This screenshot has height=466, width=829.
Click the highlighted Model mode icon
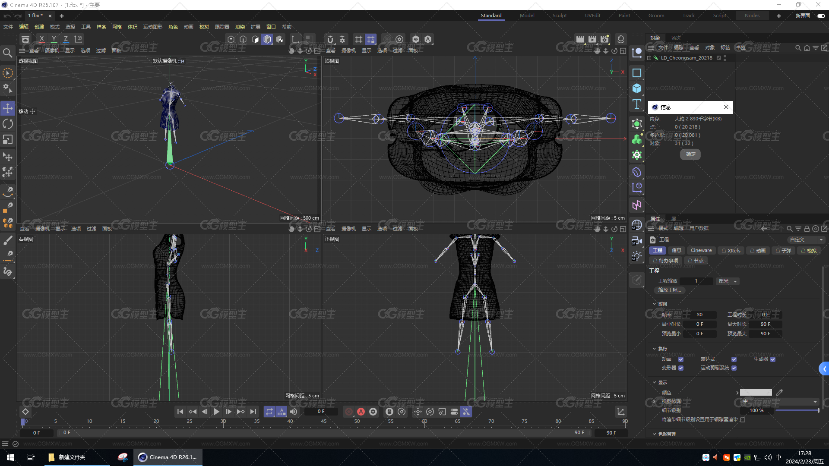pos(267,39)
